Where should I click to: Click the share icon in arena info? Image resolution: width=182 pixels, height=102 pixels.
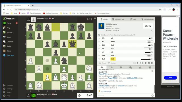click(x=152, y=31)
